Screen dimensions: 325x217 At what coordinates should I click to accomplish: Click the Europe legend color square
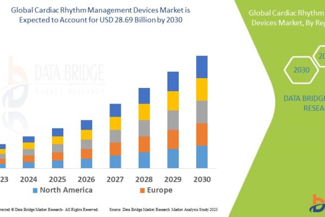142,190
